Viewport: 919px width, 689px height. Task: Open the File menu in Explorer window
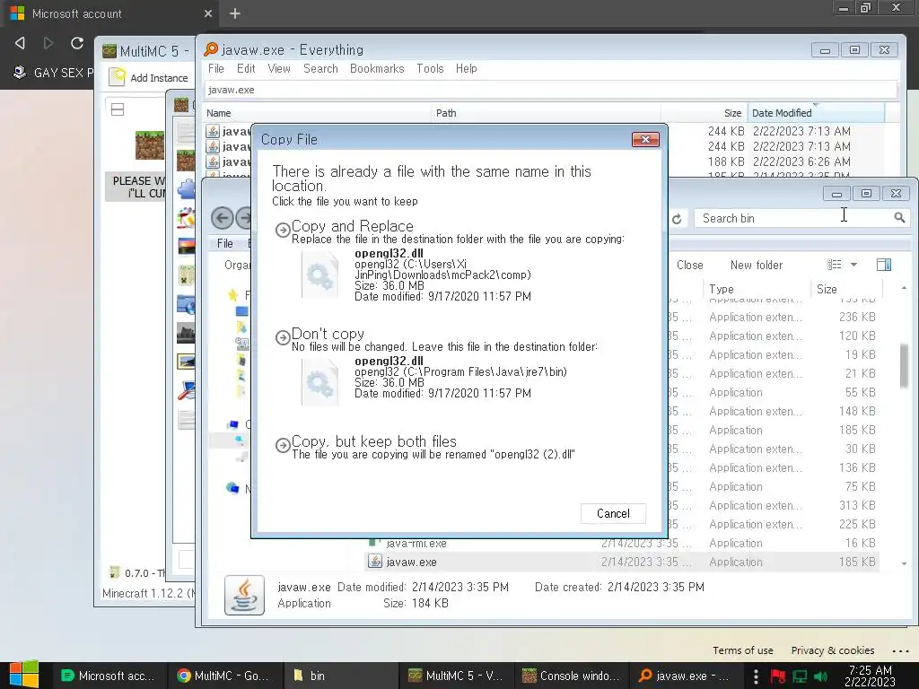224,243
